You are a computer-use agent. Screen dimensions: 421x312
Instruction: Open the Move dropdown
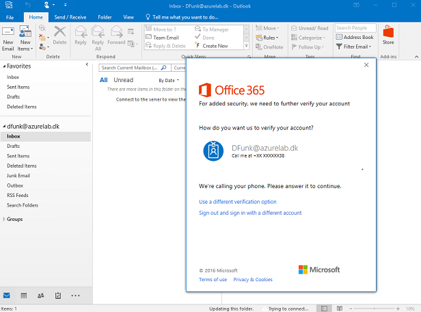tap(267, 28)
